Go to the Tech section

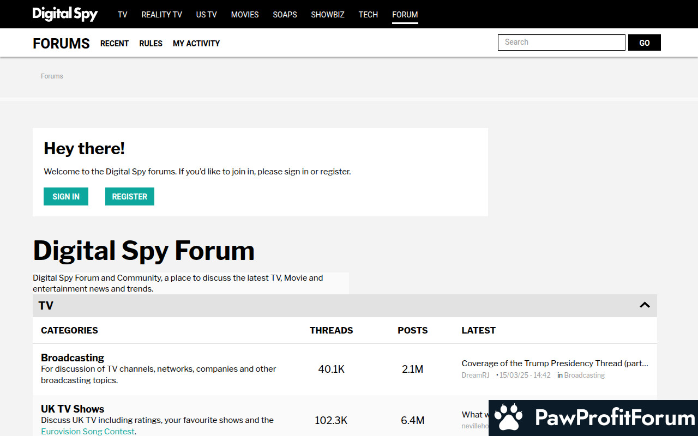click(368, 15)
